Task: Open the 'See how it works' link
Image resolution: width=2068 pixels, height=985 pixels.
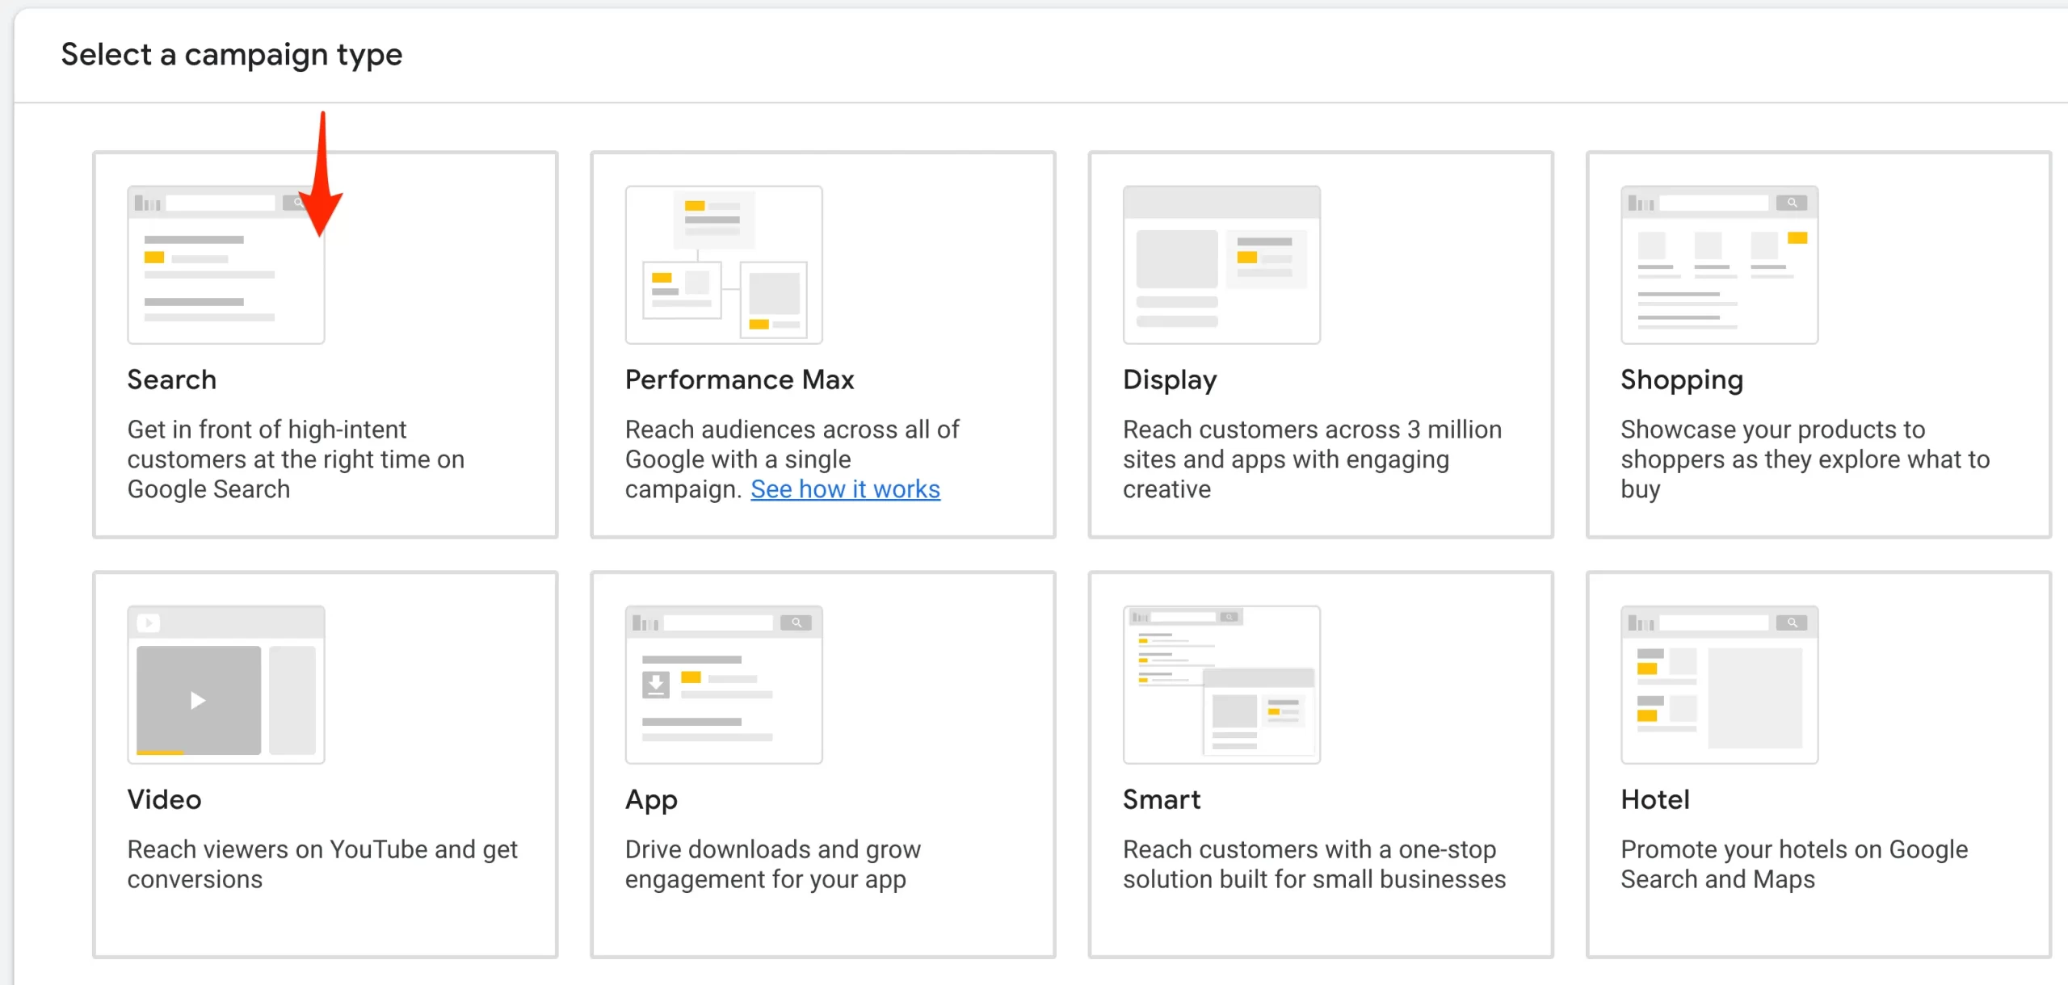Action: pos(845,489)
